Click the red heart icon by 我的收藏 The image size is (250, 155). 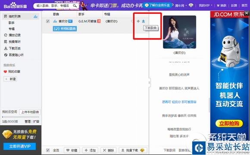(5, 71)
